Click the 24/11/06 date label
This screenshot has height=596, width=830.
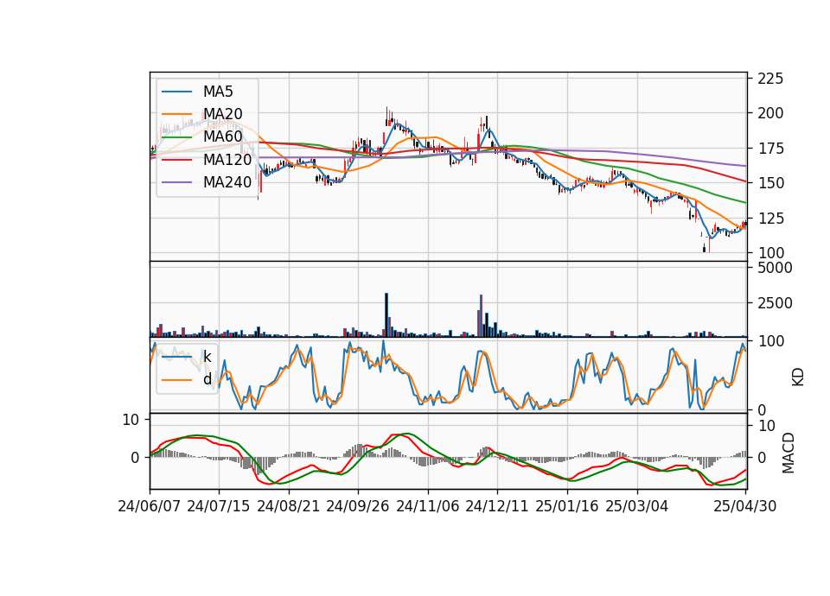(428, 506)
